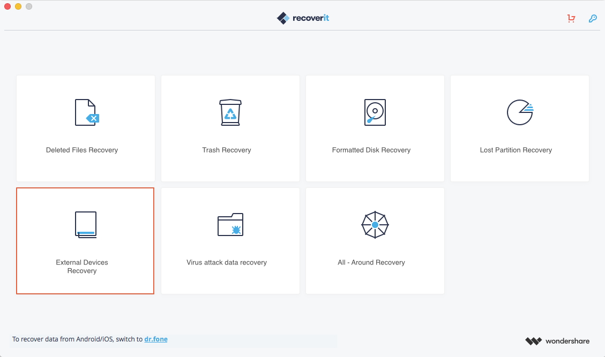
Task: Select the Formatted Disk Recovery label
Action: click(x=371, y=150)
